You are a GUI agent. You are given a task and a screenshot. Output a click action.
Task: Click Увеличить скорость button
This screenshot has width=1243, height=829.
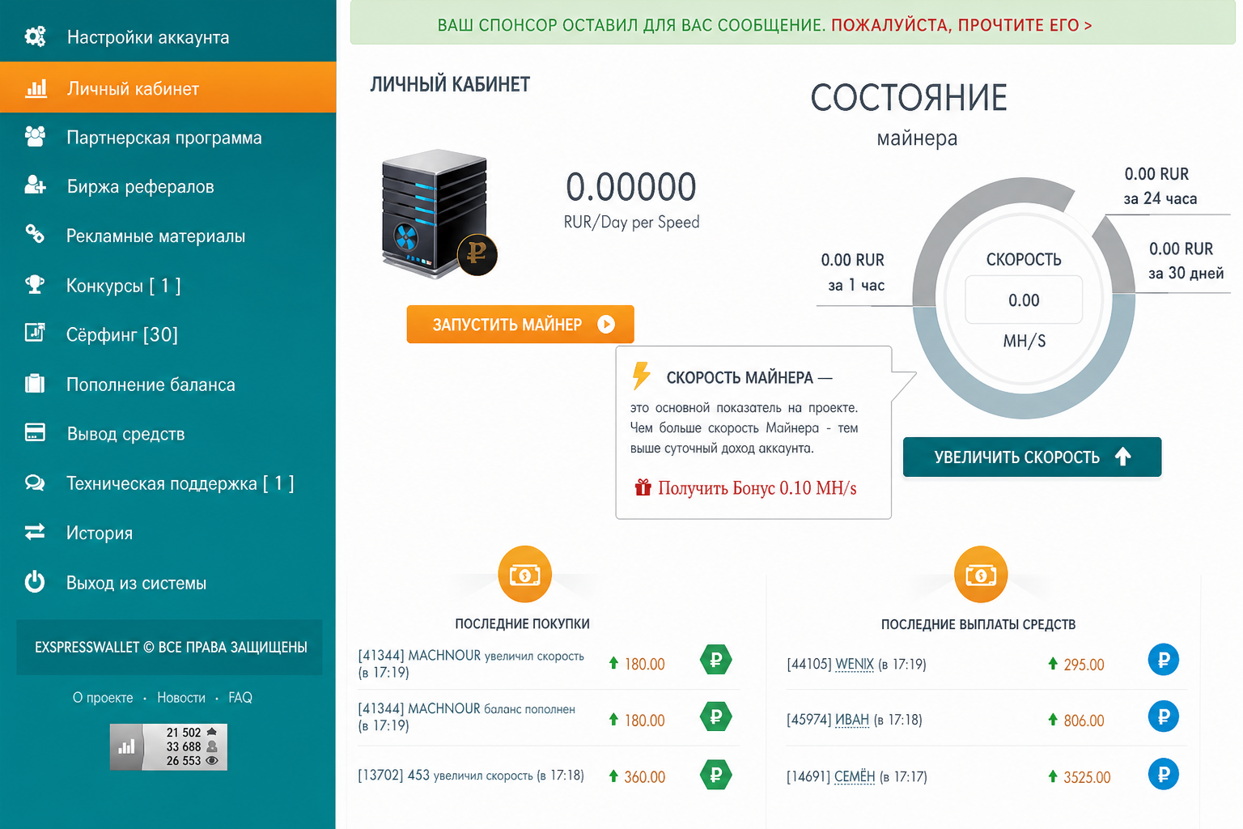point(1032,457)
